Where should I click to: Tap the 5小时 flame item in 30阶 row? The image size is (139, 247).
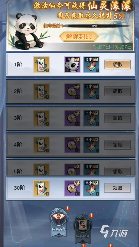[x=91, y=188]
